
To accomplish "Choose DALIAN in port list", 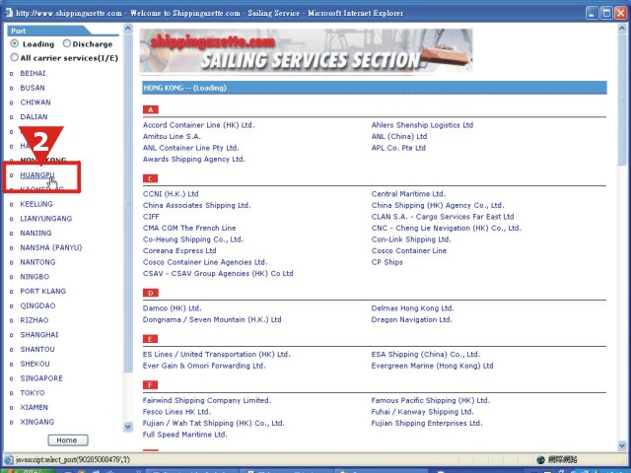I will coord(34,116).
